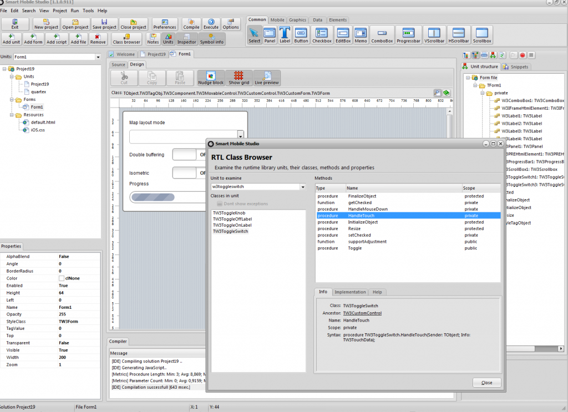568x412 pixels.
Task: Run the project with the Execute icon
Action: [x=211, y=24]
